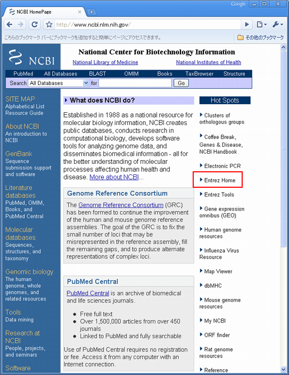The width and height of the screenshot is (289, 375).
Task: Open SITE MAP in the sidebar
Action: point(20,99)
